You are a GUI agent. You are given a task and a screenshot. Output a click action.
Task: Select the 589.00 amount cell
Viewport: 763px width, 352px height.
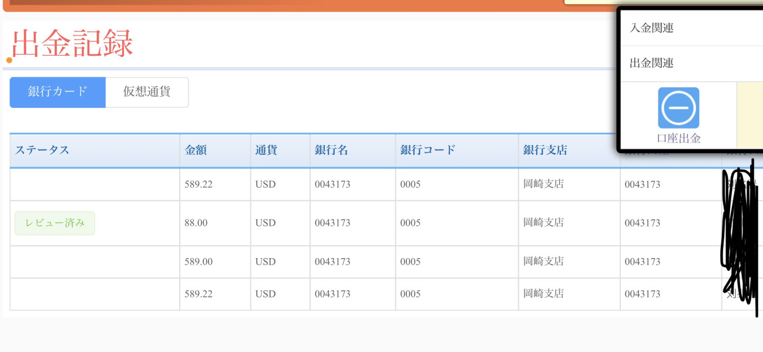tap(199, 262)
